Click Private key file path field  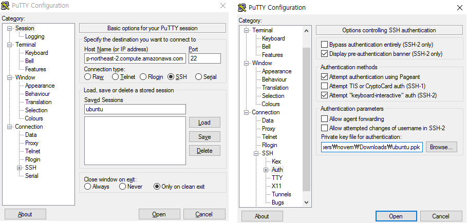pos(372,147)
